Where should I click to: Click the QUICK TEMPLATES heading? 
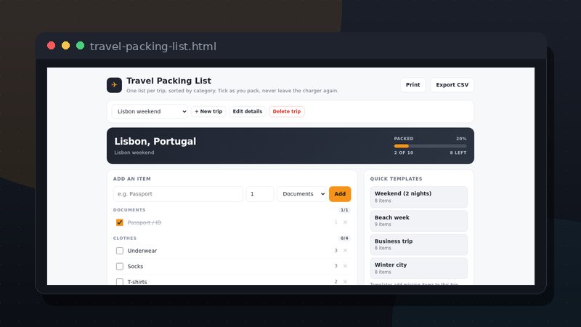click(x=396, y=179)
